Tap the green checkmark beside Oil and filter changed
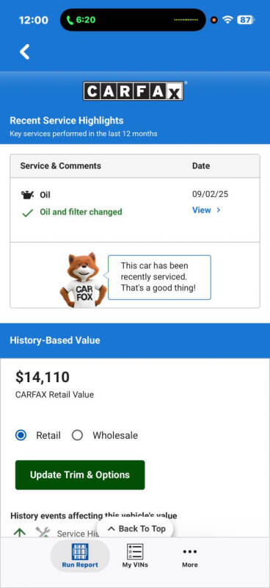270x588 pixels. 27,212
